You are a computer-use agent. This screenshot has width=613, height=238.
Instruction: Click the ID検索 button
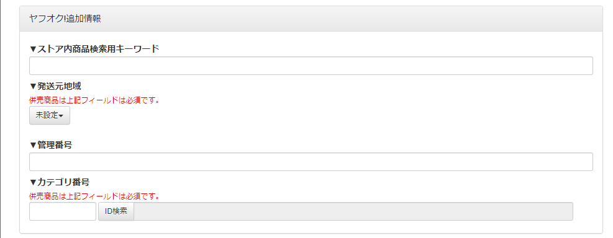(x=116, y=211)
